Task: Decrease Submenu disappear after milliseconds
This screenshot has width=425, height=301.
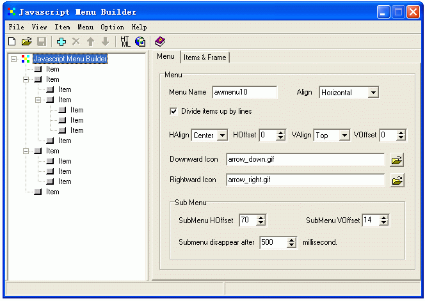Action: (291, 245)
